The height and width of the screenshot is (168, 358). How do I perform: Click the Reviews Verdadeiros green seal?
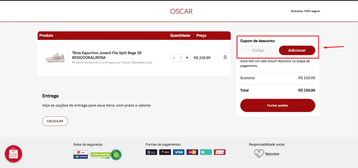(x=106, y=155)
